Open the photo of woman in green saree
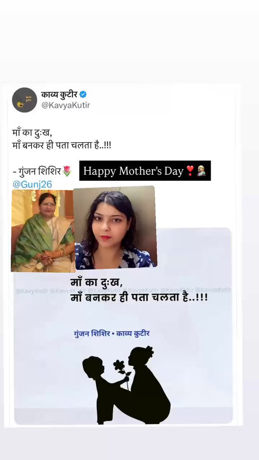 coord(42,231)
